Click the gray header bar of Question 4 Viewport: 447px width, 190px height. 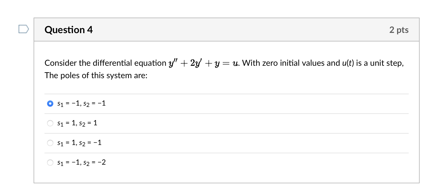(x=233, y=30)
